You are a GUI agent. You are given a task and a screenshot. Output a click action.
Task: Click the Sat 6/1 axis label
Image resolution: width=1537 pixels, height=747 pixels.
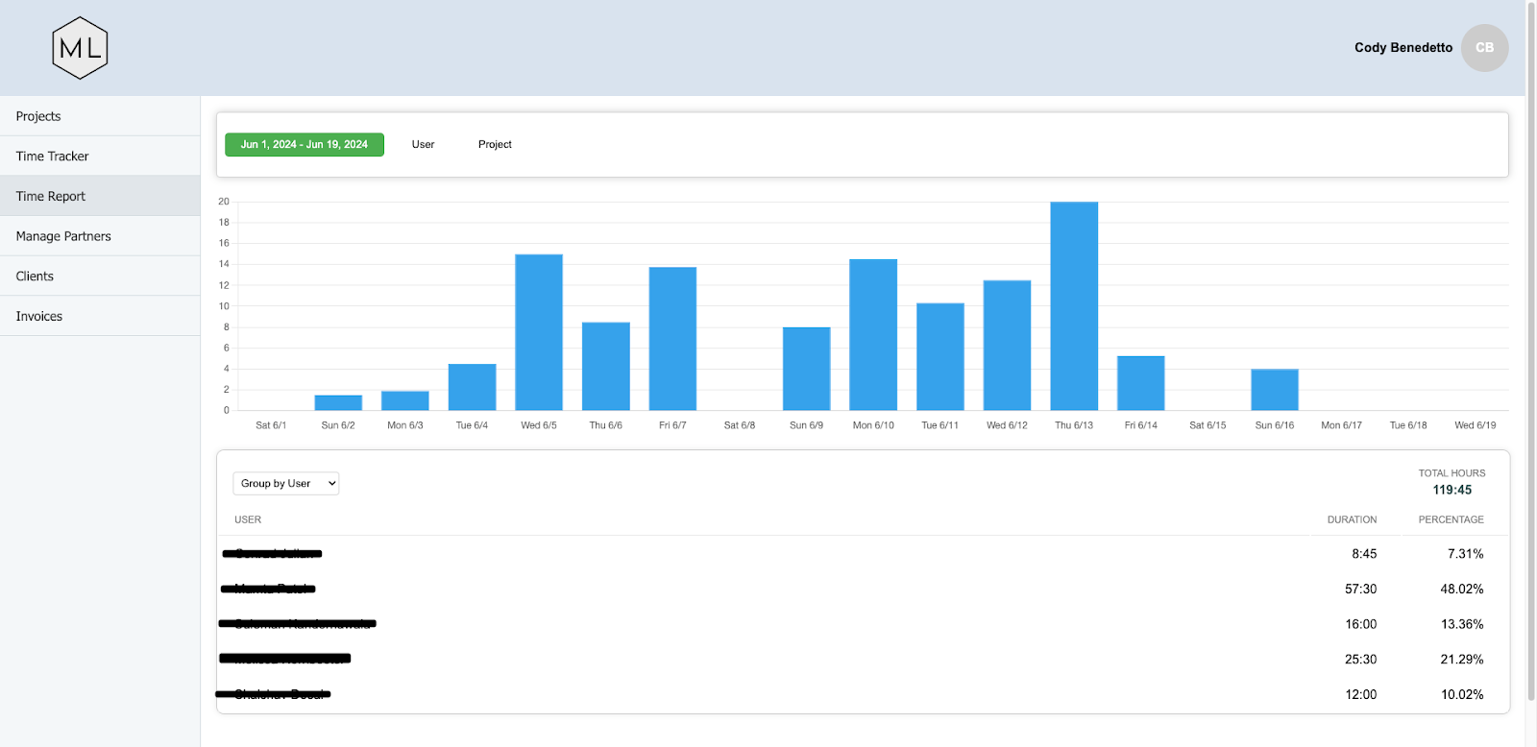tap(271, 425)
